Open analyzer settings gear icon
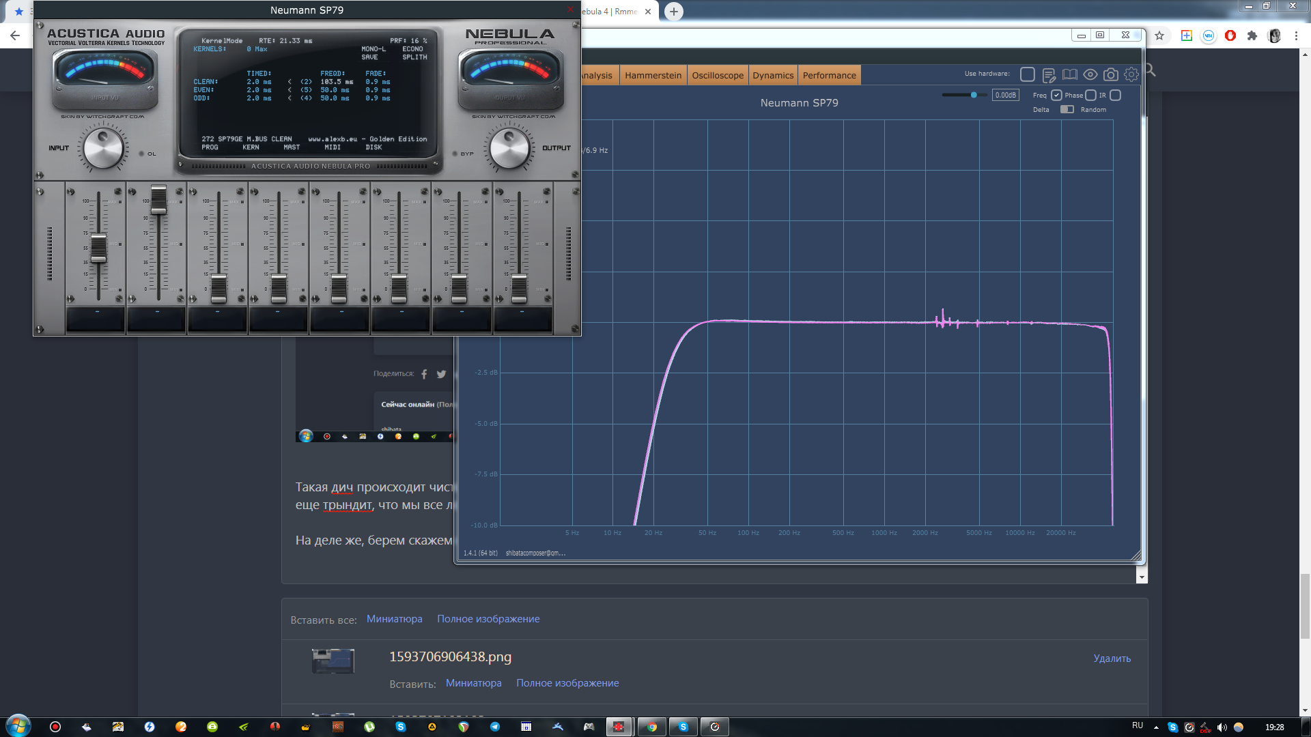 coord(1131,75)
